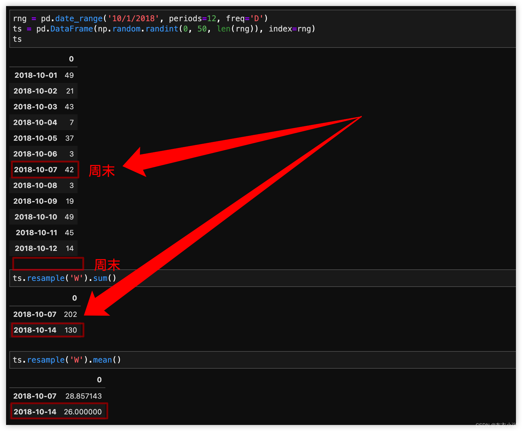Select the 2018-10-02 row label
The image size is (522, 431).
(35, 91)
